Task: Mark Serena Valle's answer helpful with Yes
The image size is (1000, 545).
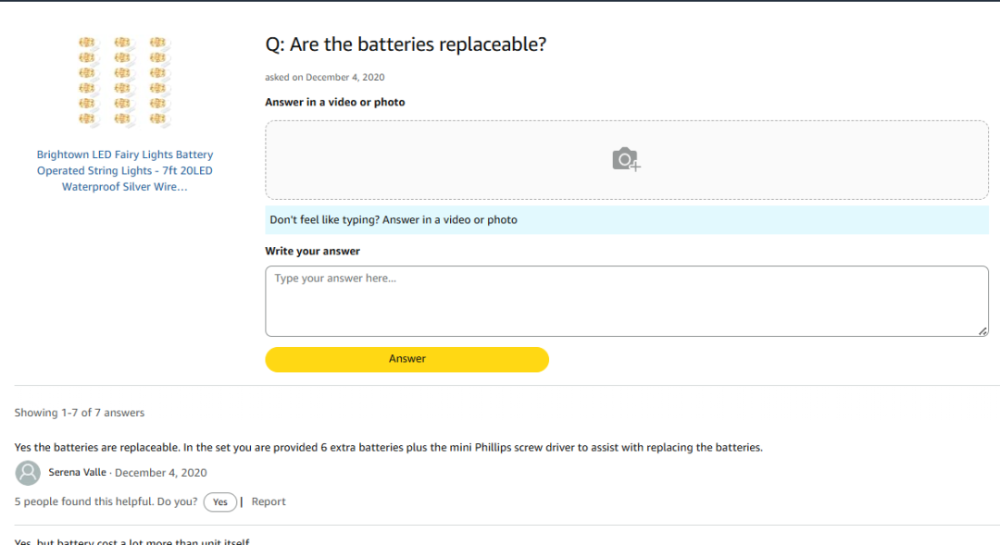Action: point(219,502)
